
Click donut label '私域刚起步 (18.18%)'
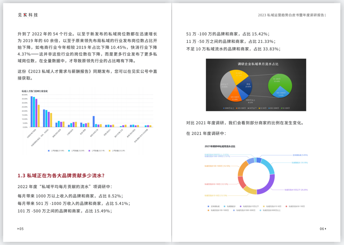[300, 162]
